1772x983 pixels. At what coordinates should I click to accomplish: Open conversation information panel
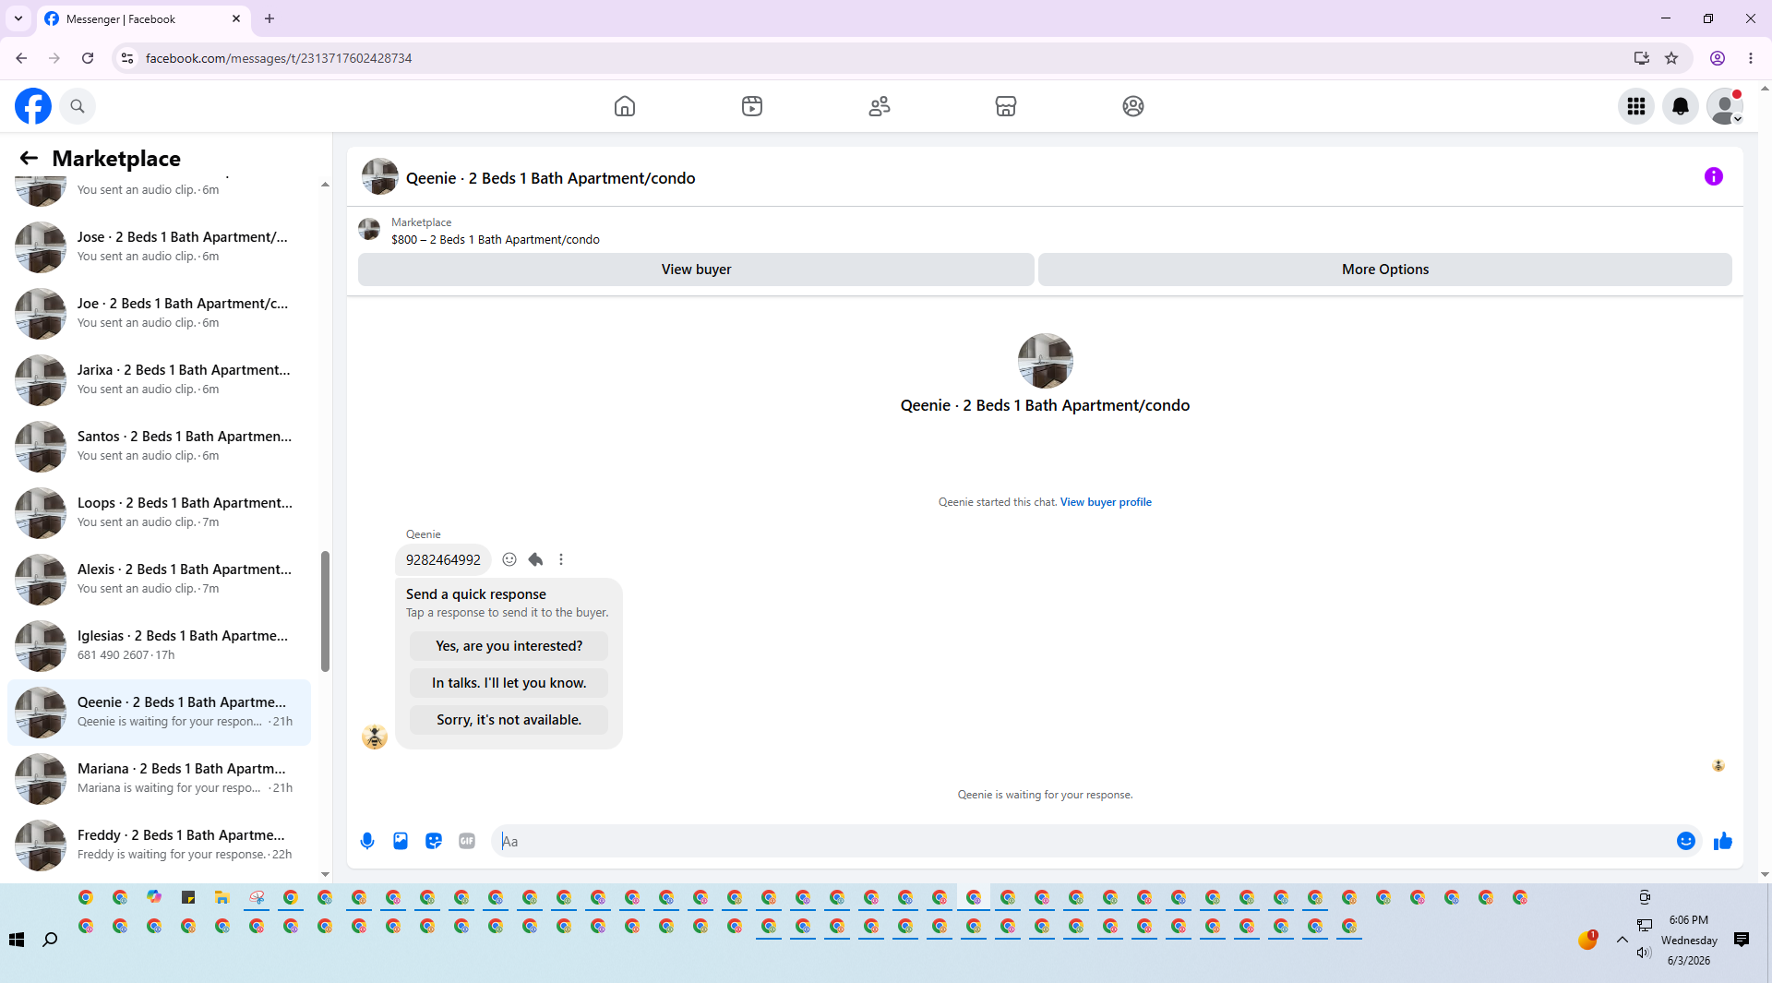(1714, 176)
